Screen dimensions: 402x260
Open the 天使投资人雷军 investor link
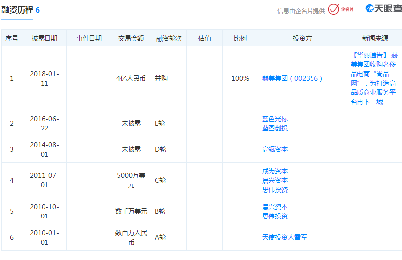click(x=284, y=237)
